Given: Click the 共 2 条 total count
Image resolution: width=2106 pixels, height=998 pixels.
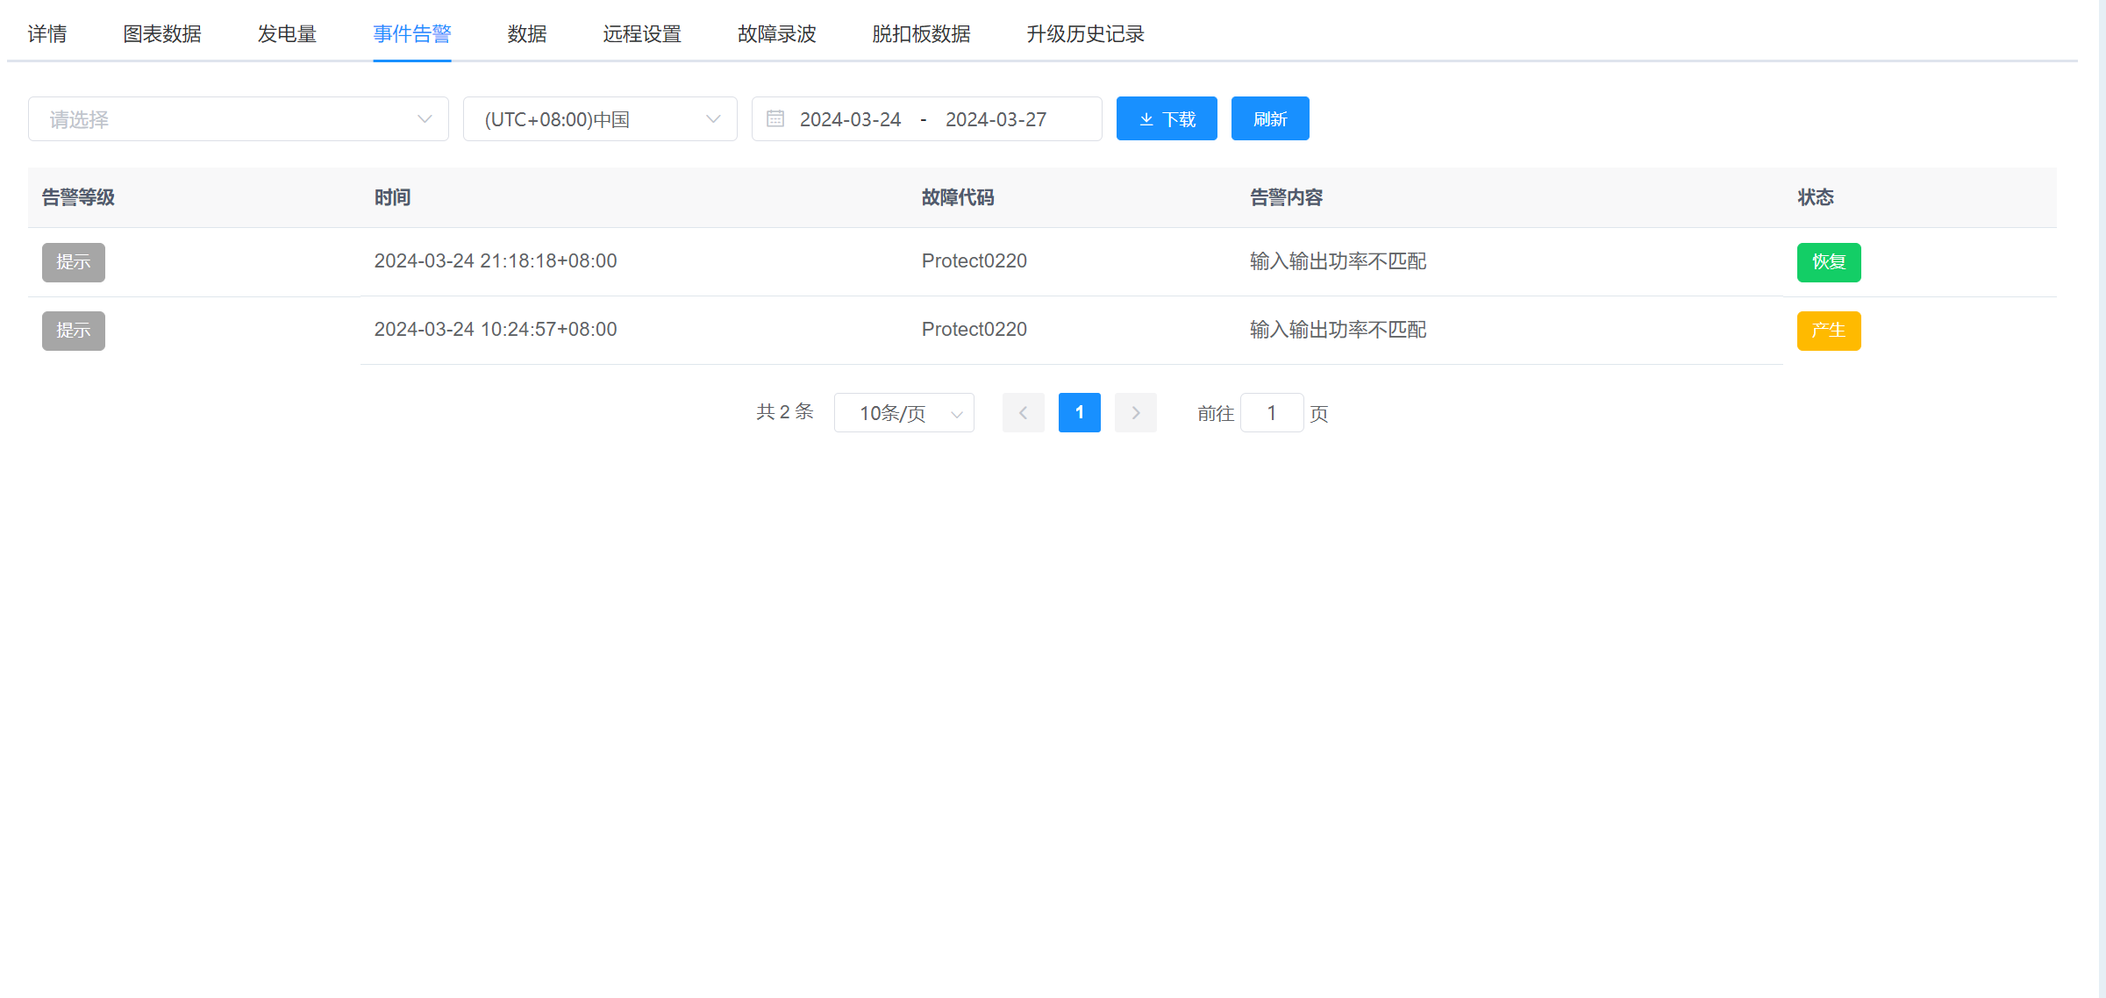Looking at the screenshot, I should (785, 412).
